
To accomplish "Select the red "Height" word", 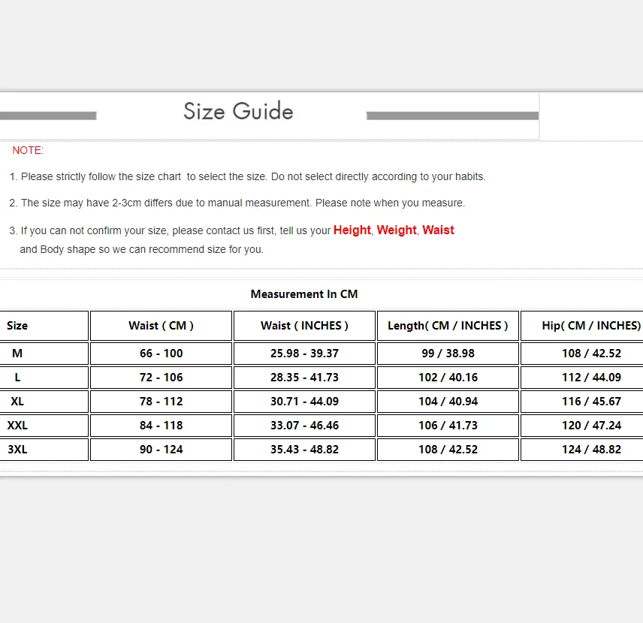I will (x=352, y=230).
